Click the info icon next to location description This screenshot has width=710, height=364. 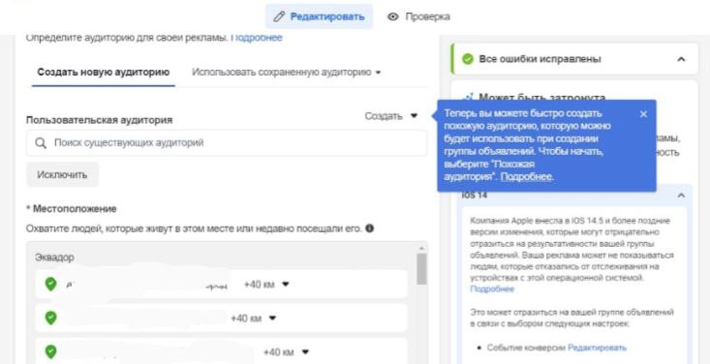coord(369,228)
